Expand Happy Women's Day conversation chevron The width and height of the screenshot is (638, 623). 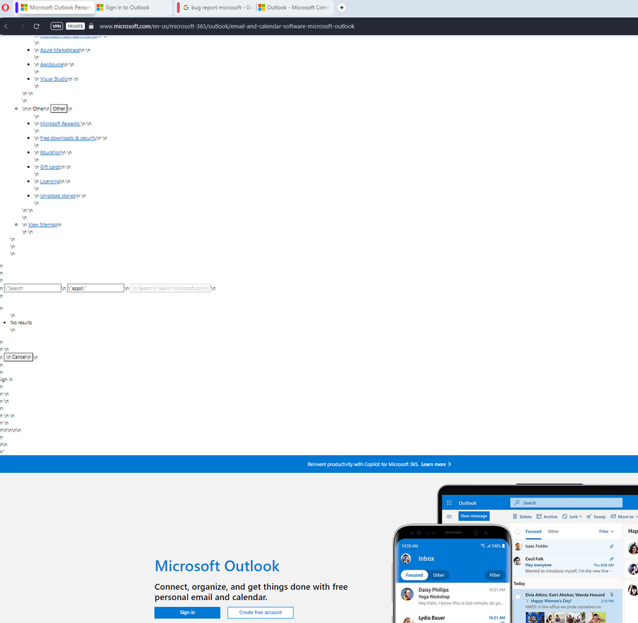pyautogui.click(x=528, y=601)
